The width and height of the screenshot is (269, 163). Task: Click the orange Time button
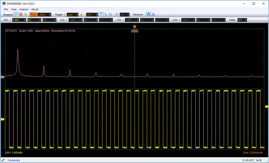click(x=33, y=15)
